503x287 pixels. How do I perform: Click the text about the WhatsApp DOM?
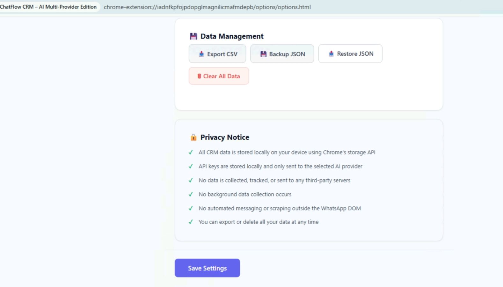click(x=280, y=208)
